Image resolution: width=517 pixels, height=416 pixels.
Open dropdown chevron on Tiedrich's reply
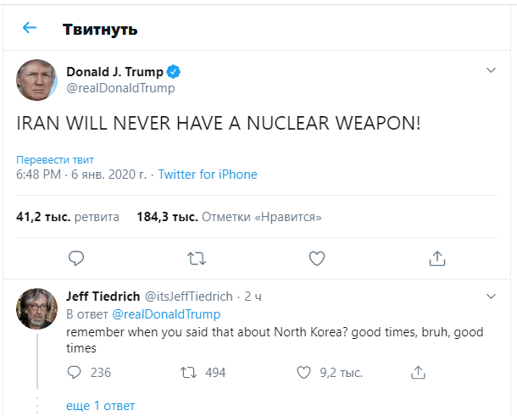490,296
